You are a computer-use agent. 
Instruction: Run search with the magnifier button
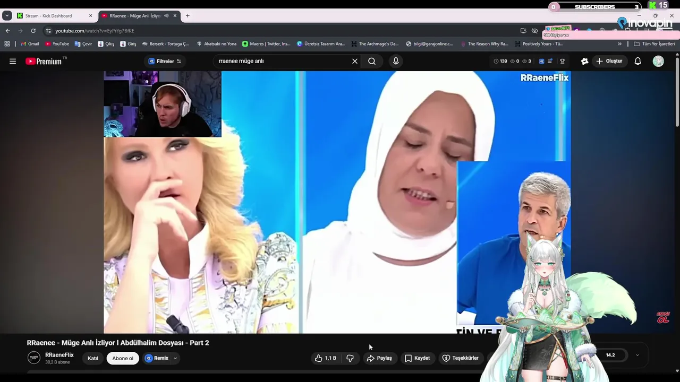[372, 61]
